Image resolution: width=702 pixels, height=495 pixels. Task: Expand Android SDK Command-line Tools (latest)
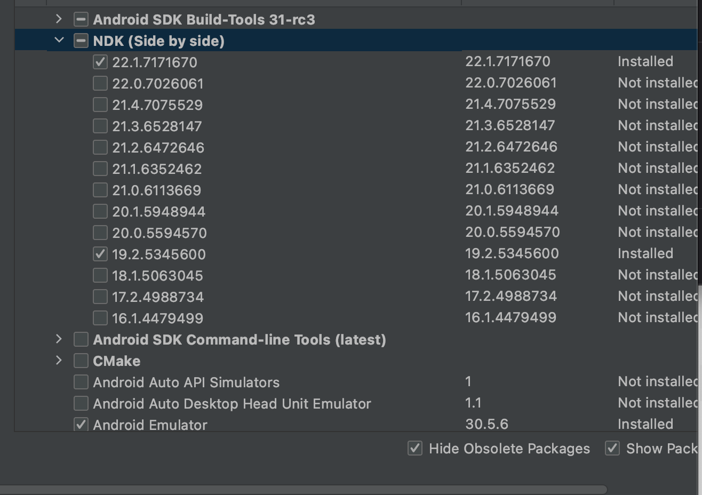tap(59, 339)
